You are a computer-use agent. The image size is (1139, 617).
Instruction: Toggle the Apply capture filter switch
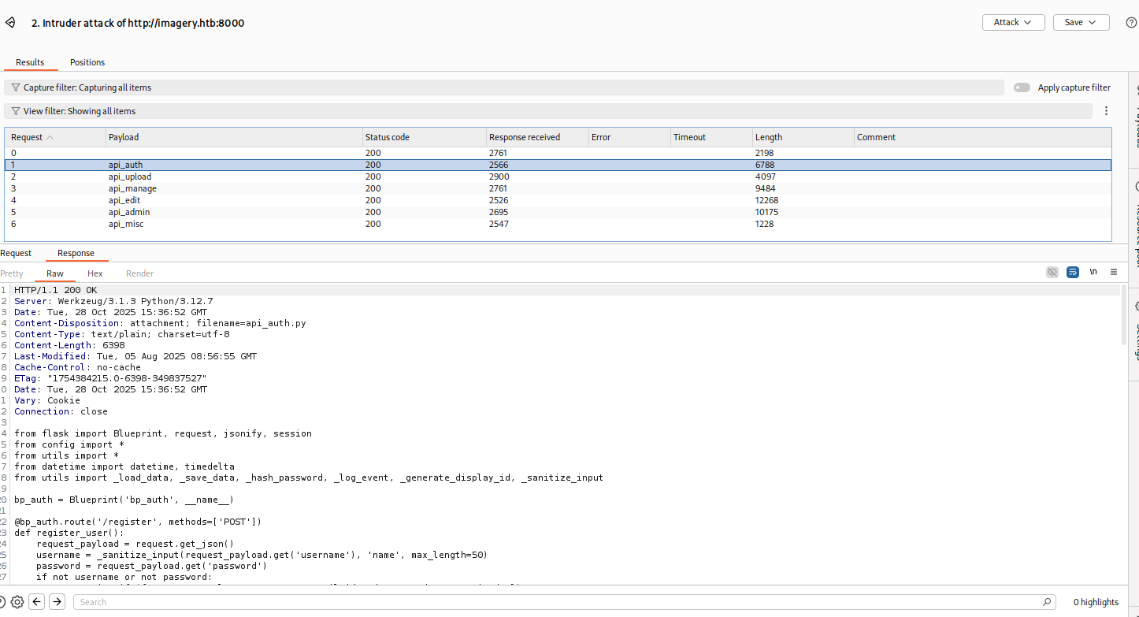coord(1022,87)
